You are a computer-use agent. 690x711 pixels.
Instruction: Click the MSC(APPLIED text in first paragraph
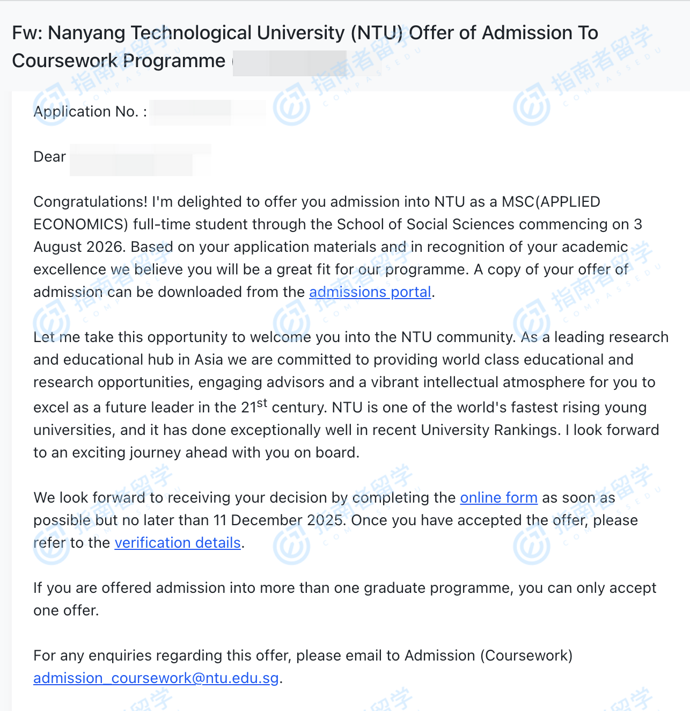[x=550, y=202]
